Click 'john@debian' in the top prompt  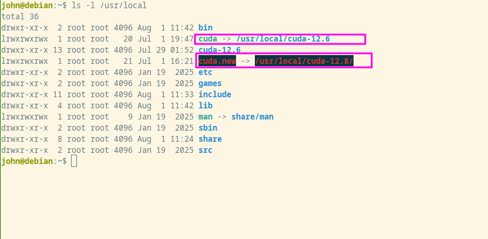(x=27, y=6)
